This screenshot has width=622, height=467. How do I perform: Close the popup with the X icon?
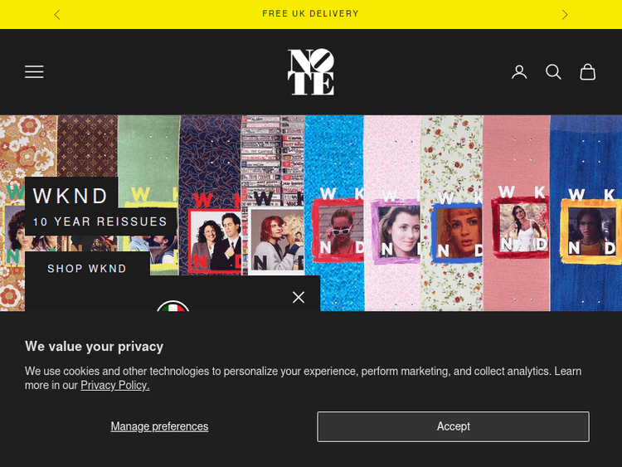(299, 297)
